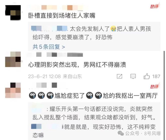The height and width of the screenshot is (140, 166).
Task: Open the third commenter's pink avatar
Action: [13, 90]
